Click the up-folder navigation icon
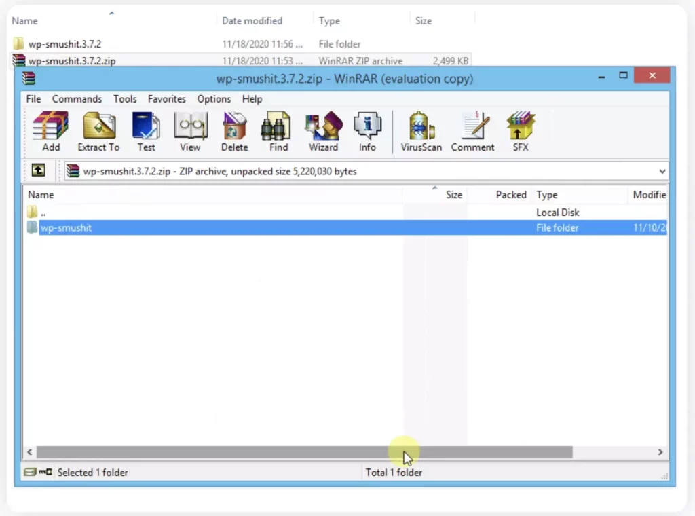The height and width of the screenshot is (516, 695). pyautogui.click(x=38, y=170)
